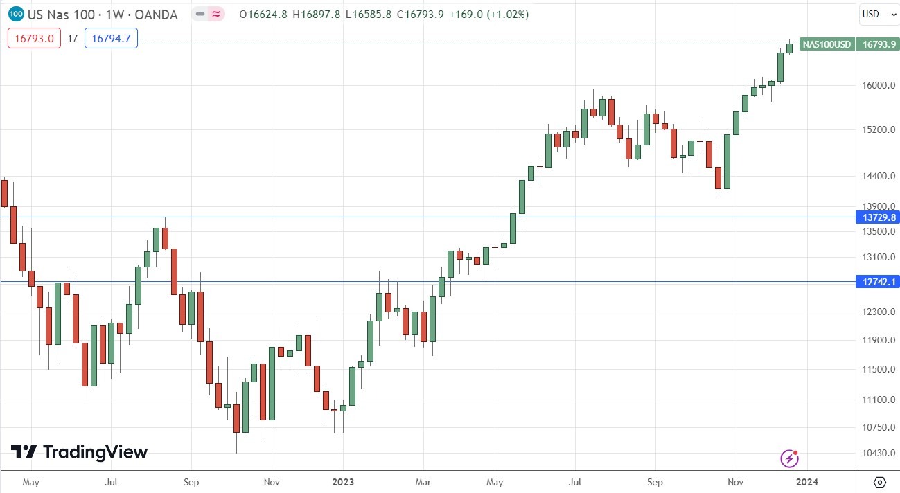
Task: Click the TradingView logo
Action: tap(80, 452)
